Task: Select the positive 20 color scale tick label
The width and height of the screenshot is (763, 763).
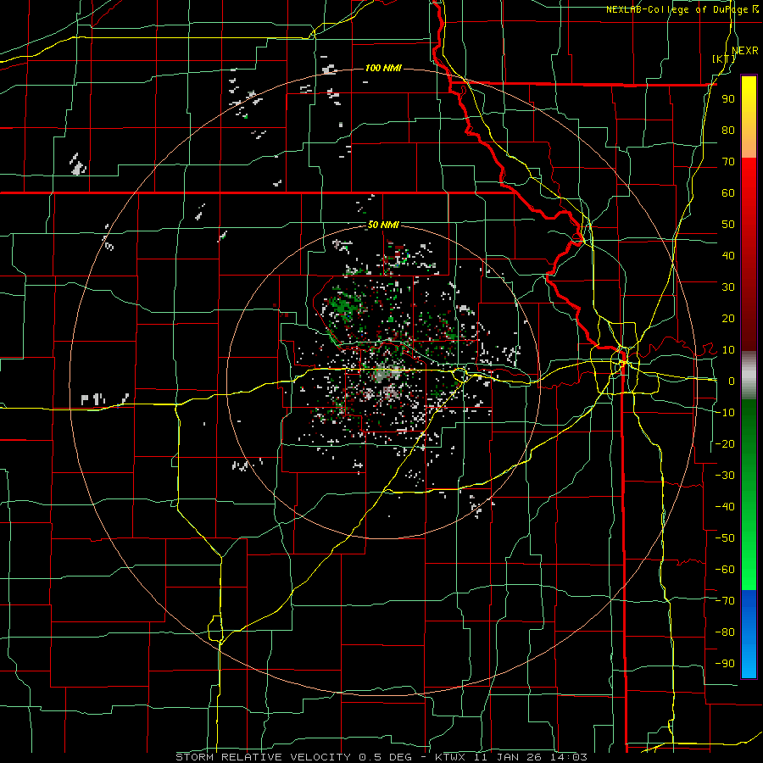Action: (728, 318)
